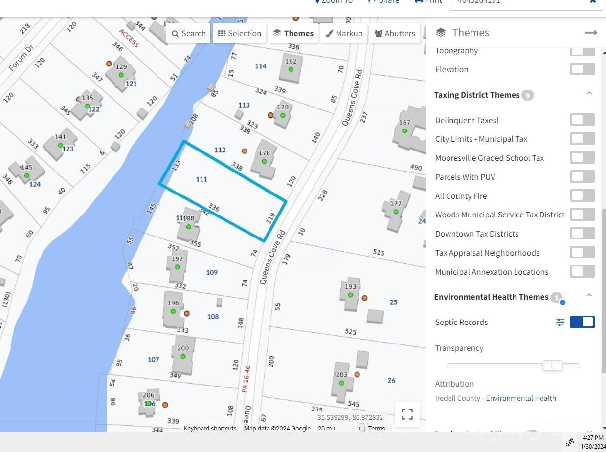Screen dimensions: 606x452
Task: Click the fullscreen map icon
Action: pos(407,414)
